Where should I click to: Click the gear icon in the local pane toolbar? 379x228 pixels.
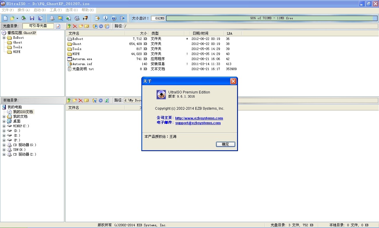click(101, 101)
